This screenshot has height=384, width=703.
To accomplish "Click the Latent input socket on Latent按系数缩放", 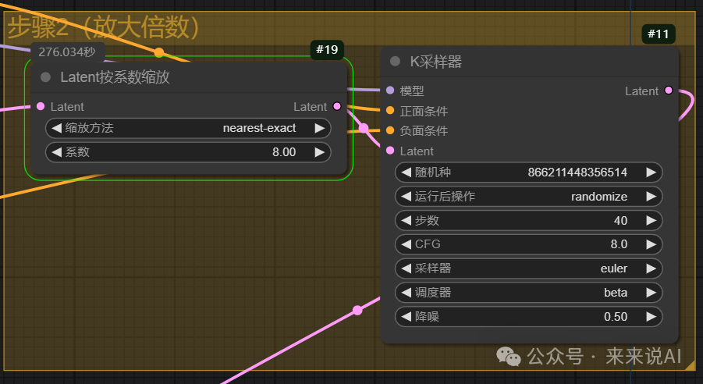I will click(41, 106).
